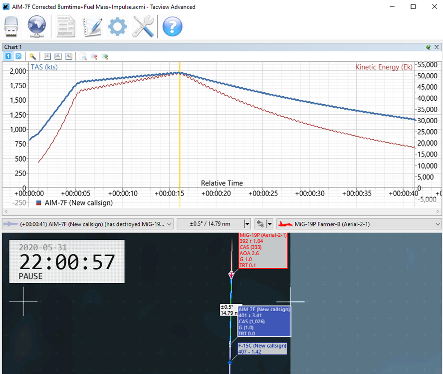Viewport: 443px width, 374px height.
Task: Click the F-15C (New callsign) label box
Action: coord(262,349)
